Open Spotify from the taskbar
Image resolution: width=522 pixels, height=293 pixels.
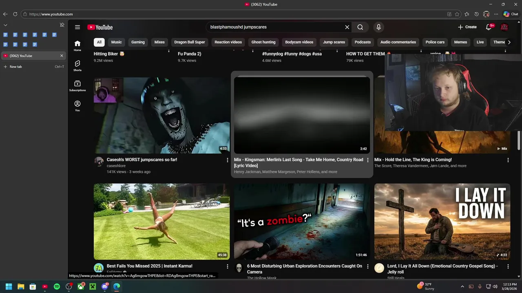coord(57,286)
